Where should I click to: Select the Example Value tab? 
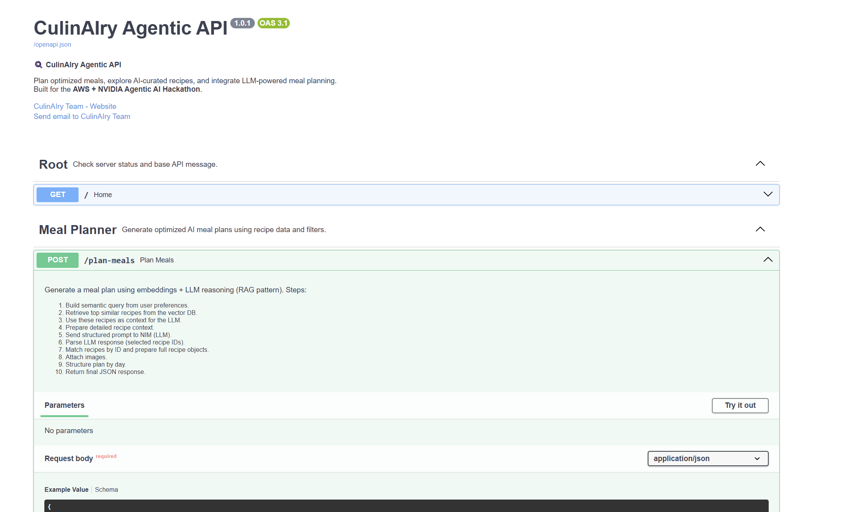coord(66,489)
